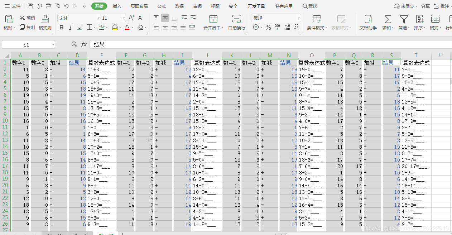Click the zoom magnifier icon beside formula bar
452x235 pixels.
(74, 44)
